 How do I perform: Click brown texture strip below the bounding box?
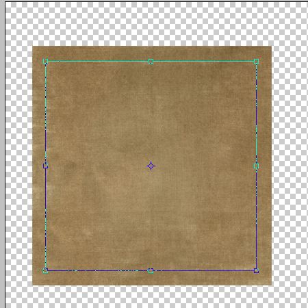point(152,279)
